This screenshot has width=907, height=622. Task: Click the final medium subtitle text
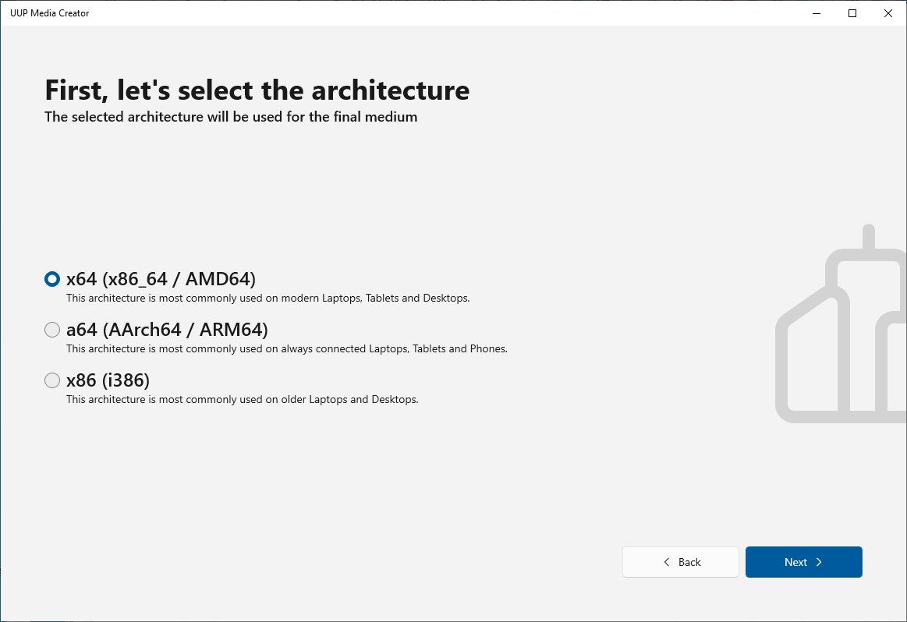click(x=231, y=117)
